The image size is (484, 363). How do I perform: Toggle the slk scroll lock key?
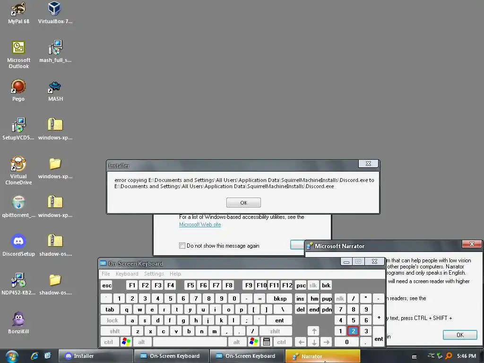313,285
